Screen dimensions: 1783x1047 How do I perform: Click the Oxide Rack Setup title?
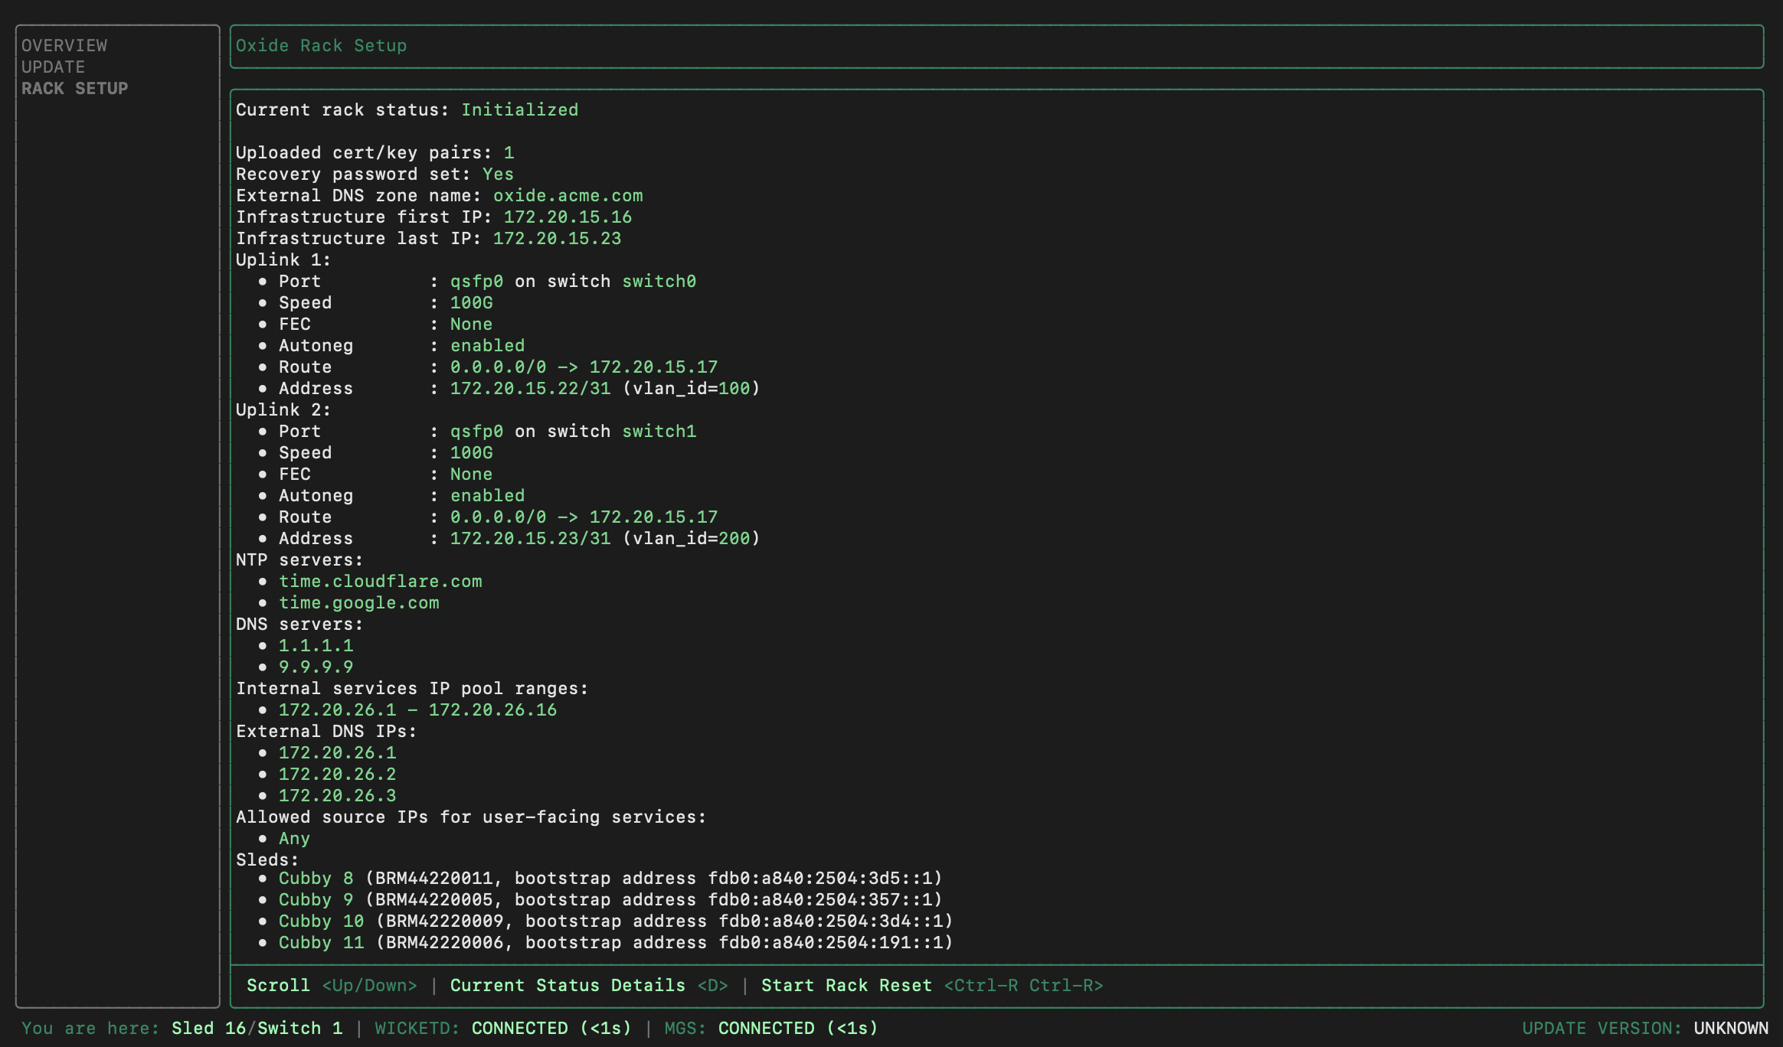coord(321,46)
